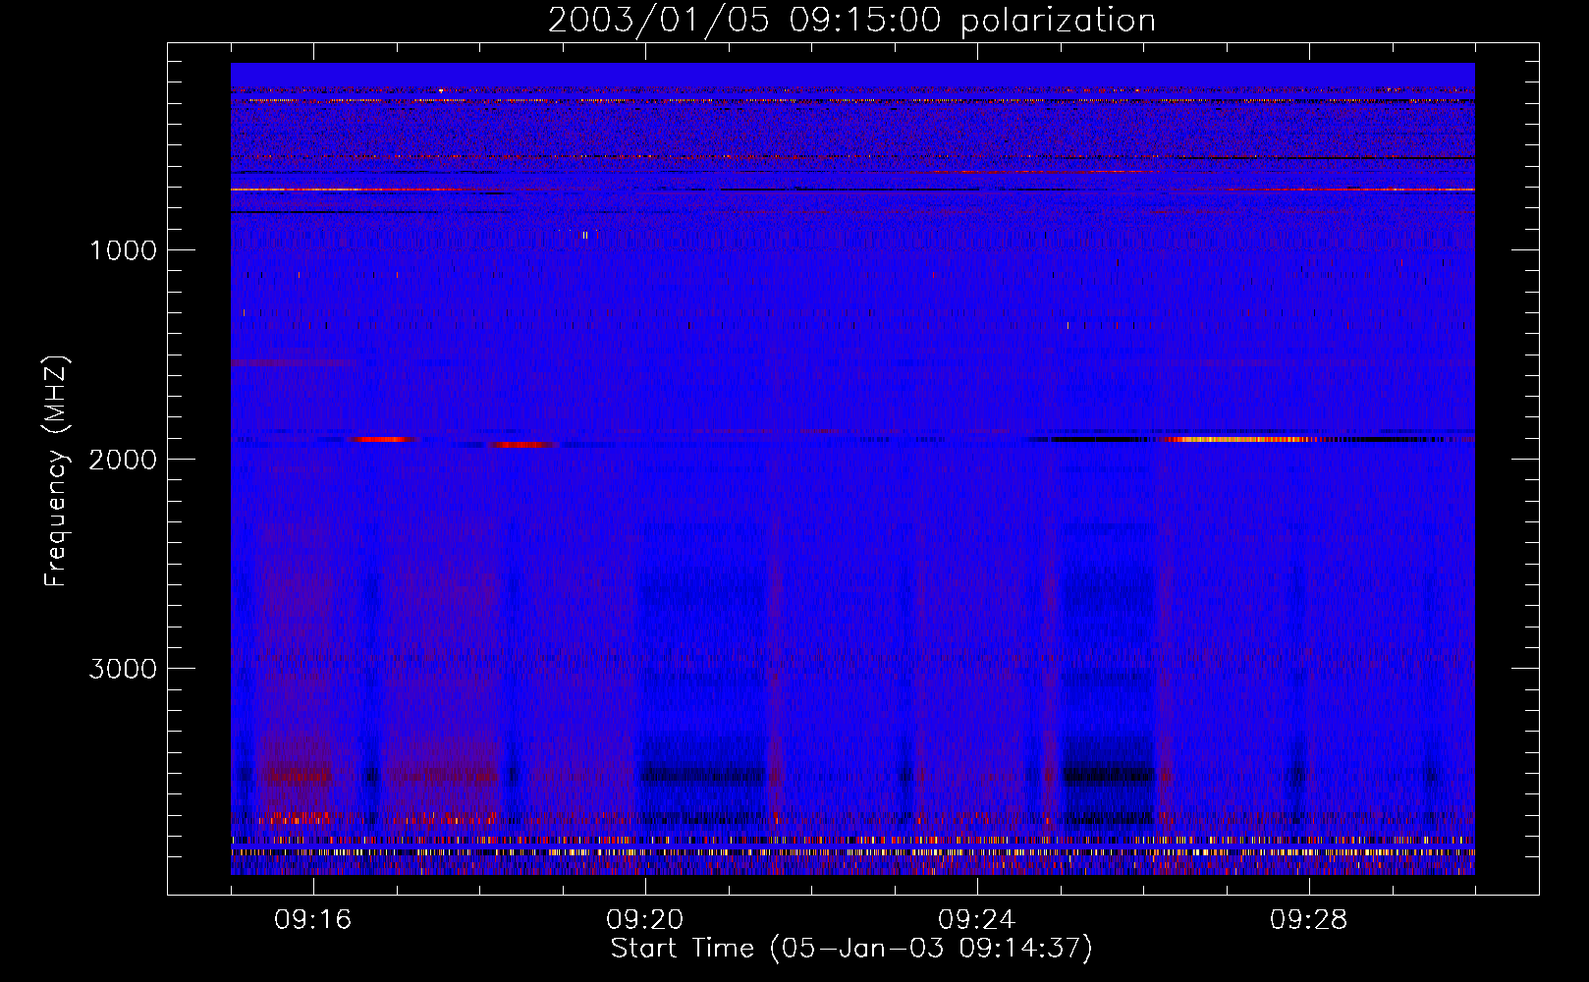Screen dimensions: 1589x982
Task: Click the 09:16 time axis label
Action: (x=313, y=920)
